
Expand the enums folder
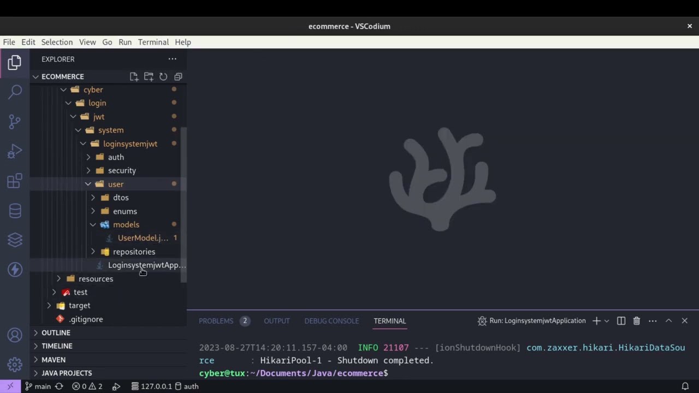coord(108,211)
